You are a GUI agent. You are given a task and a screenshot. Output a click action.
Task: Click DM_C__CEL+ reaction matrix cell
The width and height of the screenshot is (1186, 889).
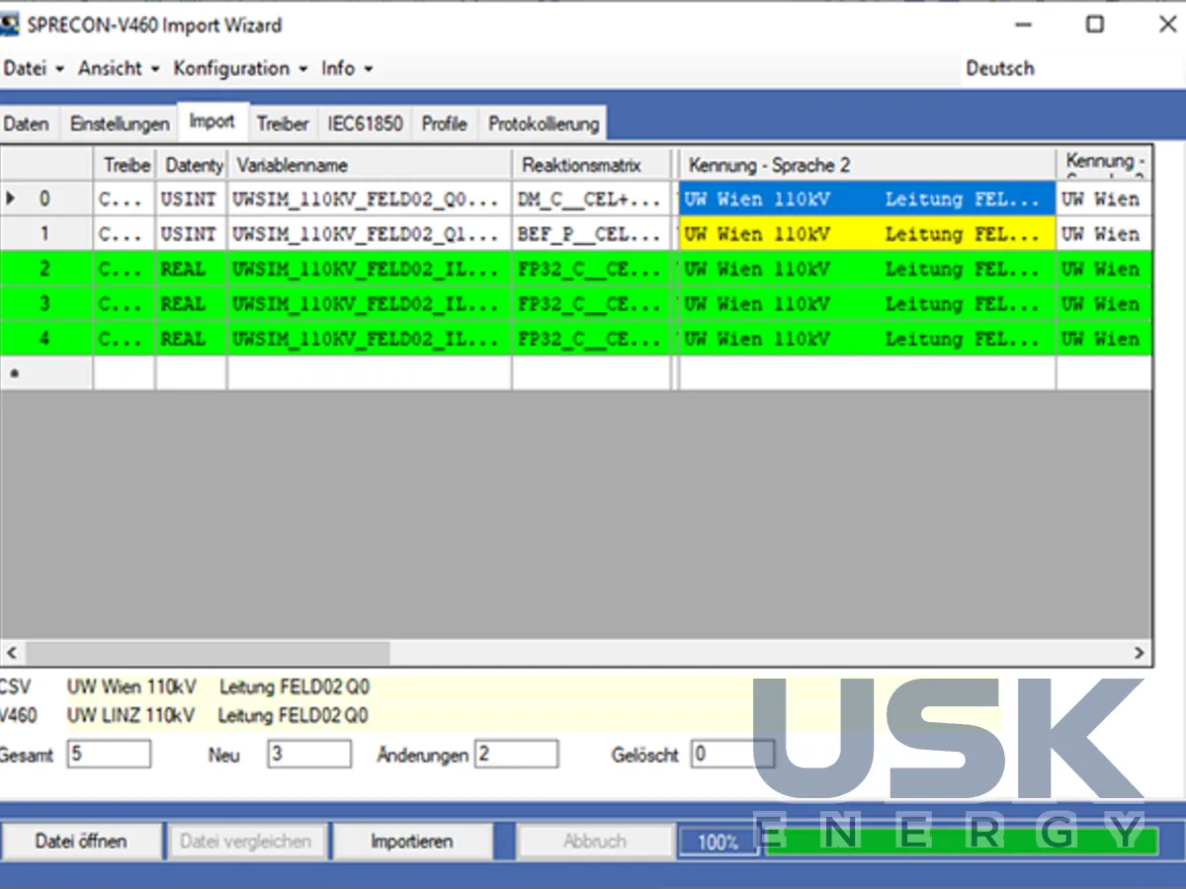pos(591,199)
